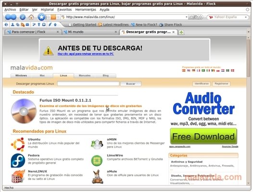Open the Web Clipboard icon
Image resolution: width=253 pixels, height=192 pixels.
coord(44,24)
